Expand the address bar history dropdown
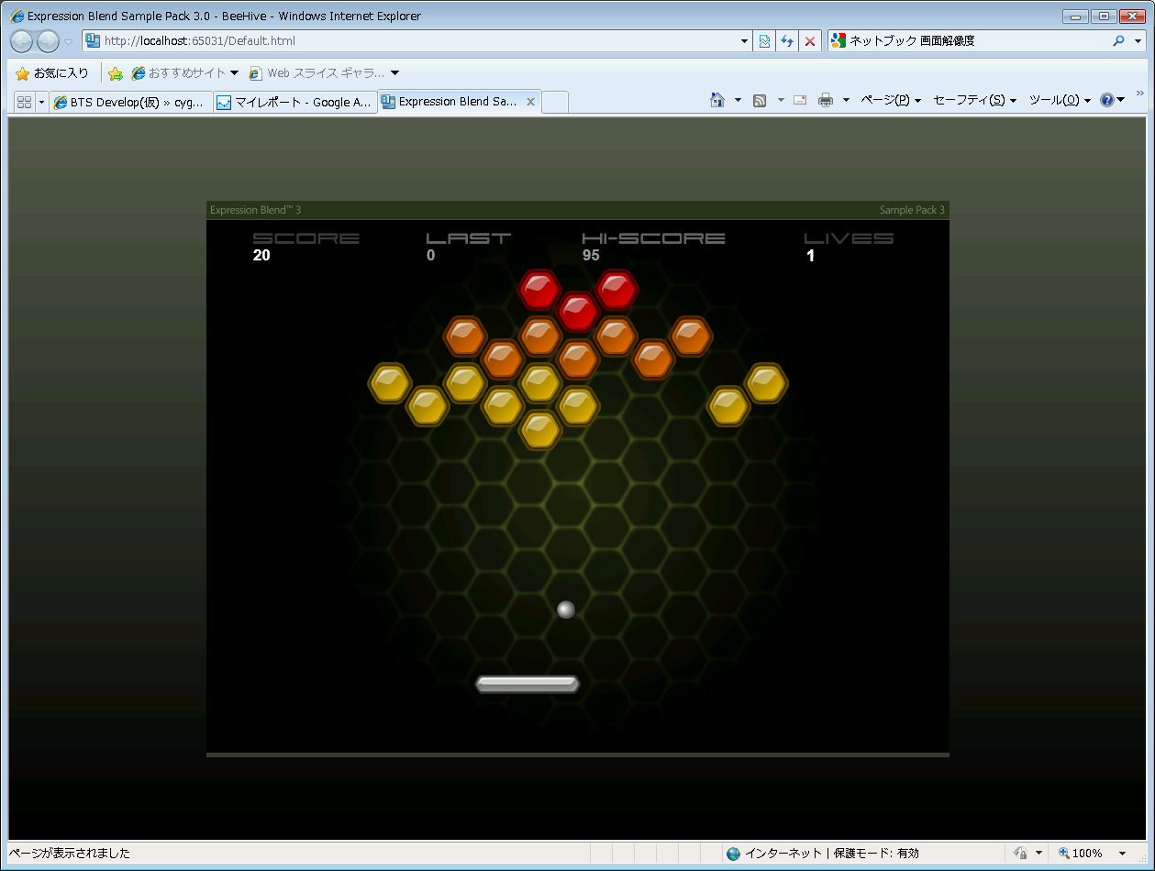The width and height of the screenshot is (1155, 871). [x=744, y=41]
